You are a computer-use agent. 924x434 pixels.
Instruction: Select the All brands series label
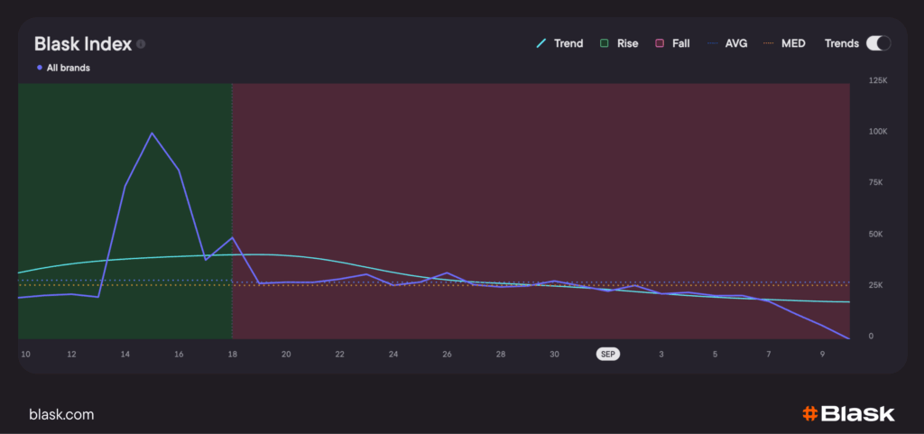pyautogui.click(x=68, y=68)
